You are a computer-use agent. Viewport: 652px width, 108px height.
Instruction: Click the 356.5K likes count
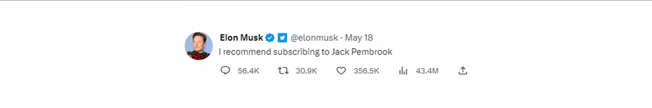click(x=366, y=71)
